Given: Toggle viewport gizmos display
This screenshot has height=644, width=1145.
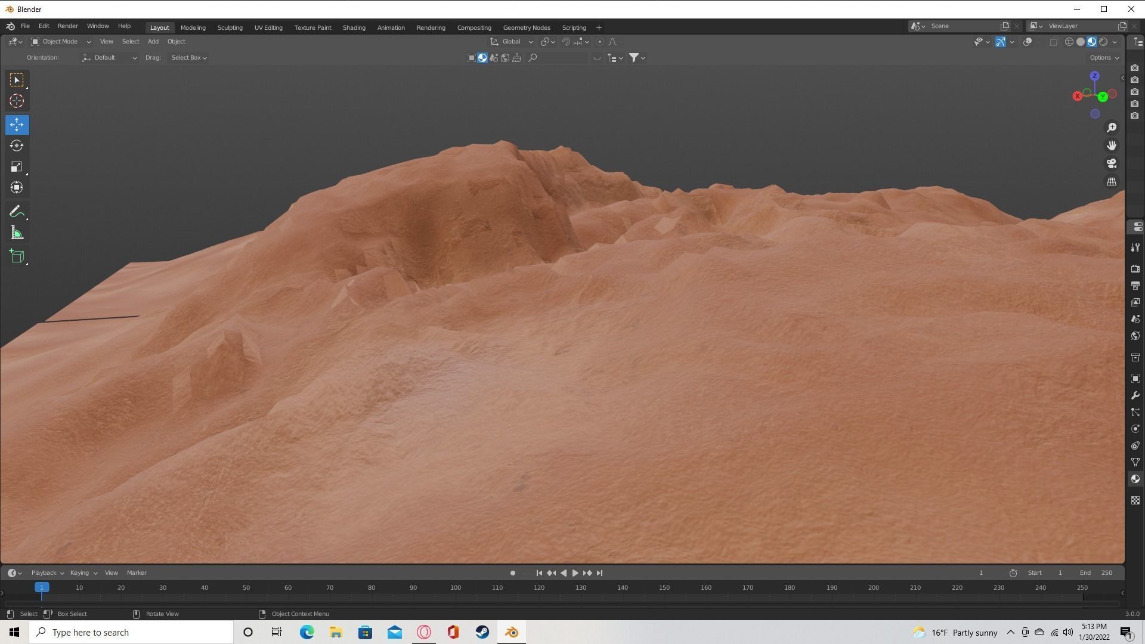Looking at the screenshot, I should (x=1001, y=42).
